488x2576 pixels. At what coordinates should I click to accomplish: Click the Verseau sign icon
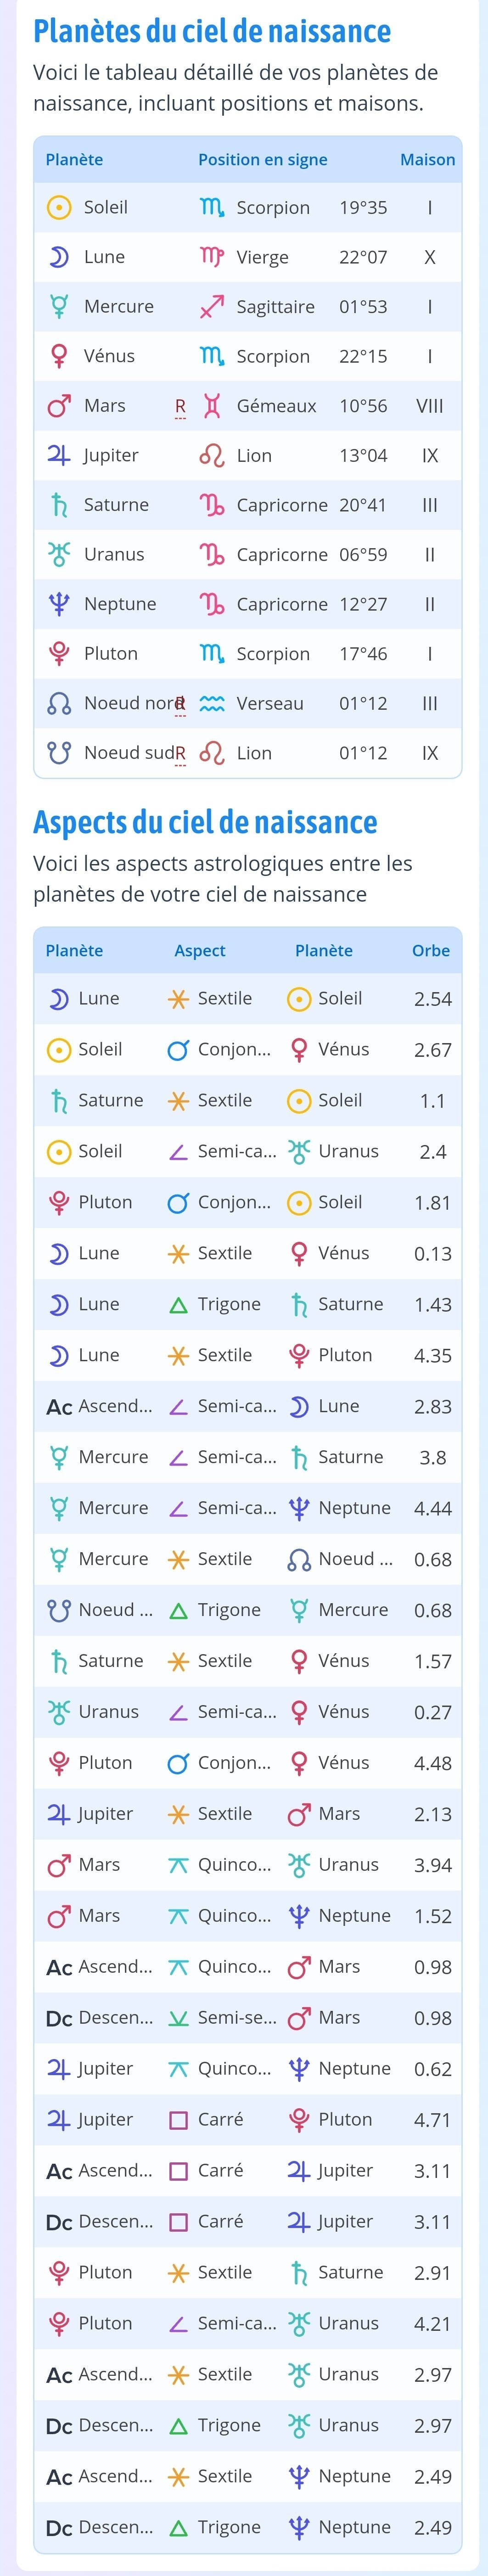[x=211, y=703]
